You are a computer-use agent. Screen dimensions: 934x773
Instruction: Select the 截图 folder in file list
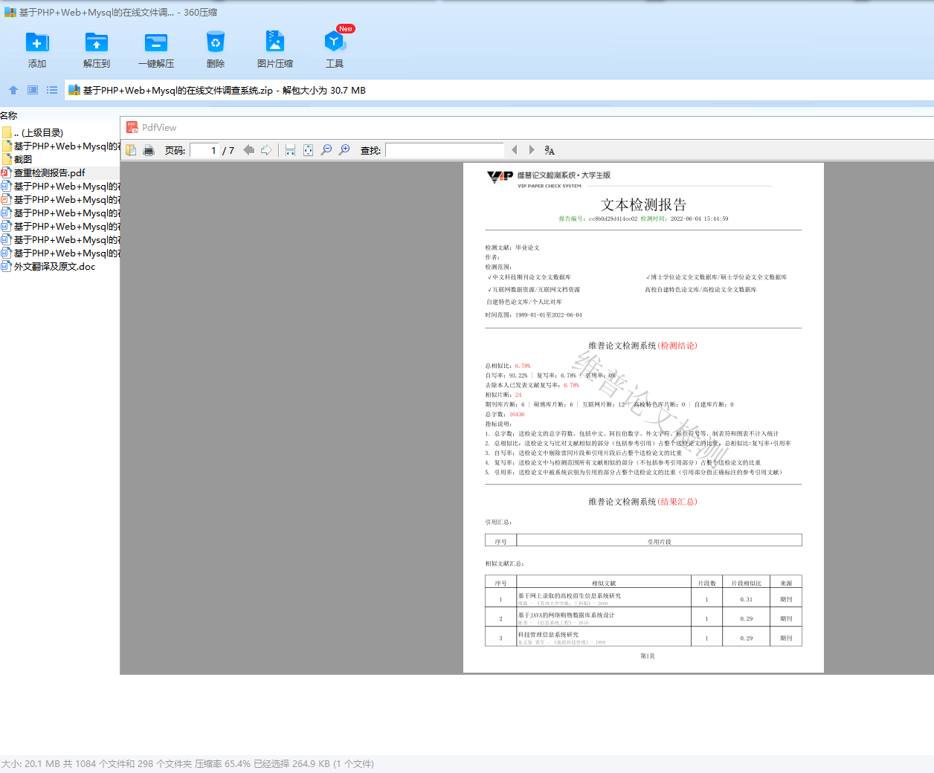59,160
